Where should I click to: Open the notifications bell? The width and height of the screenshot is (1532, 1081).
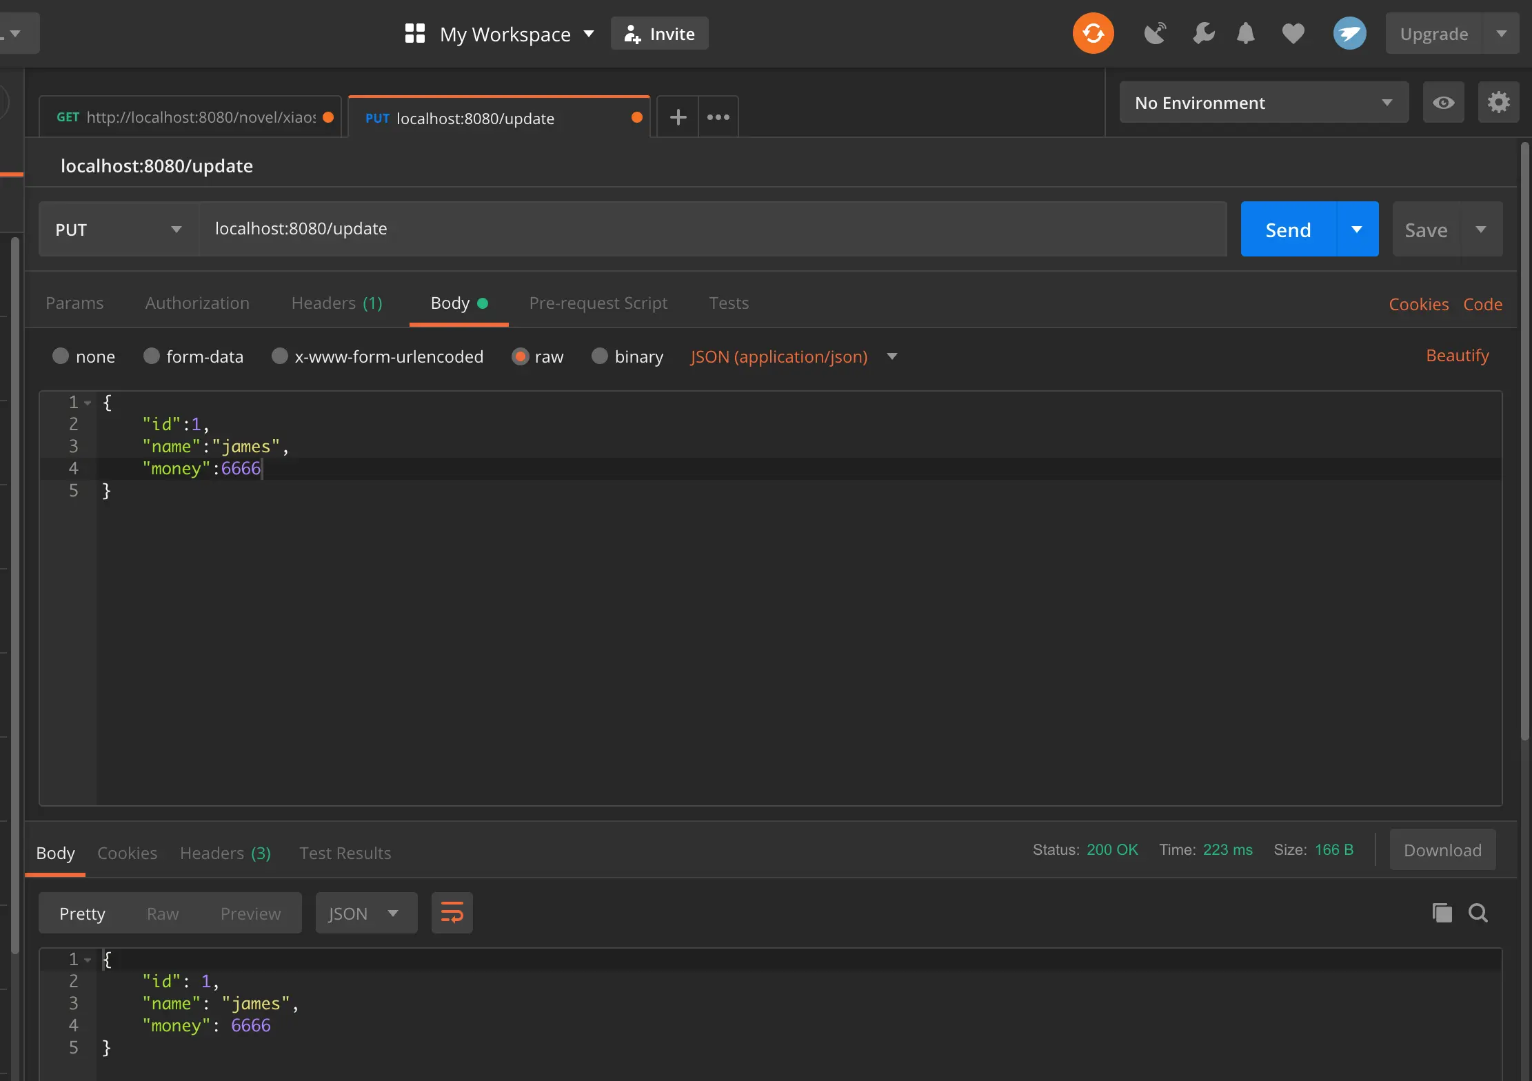click(x=1245, y=33)
